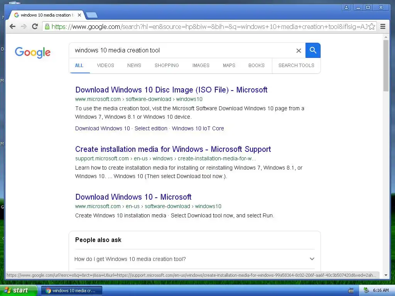Follow the 'Download Windows 10' sitelink
Image resolution: width=395 pixels, height=296 pixels.
pyautogui.click(x=103, y=128)
